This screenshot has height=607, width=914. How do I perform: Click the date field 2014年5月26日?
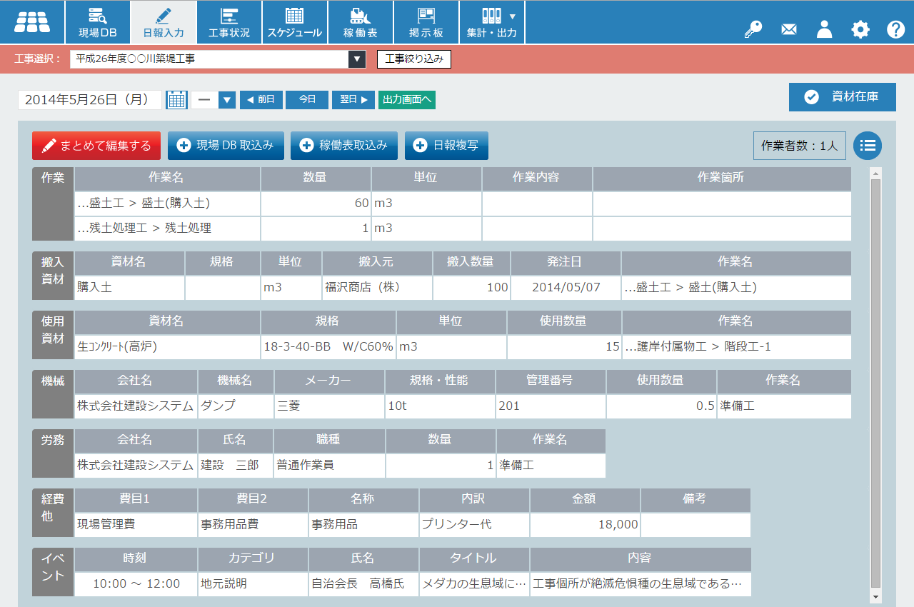tap(90, 99)
